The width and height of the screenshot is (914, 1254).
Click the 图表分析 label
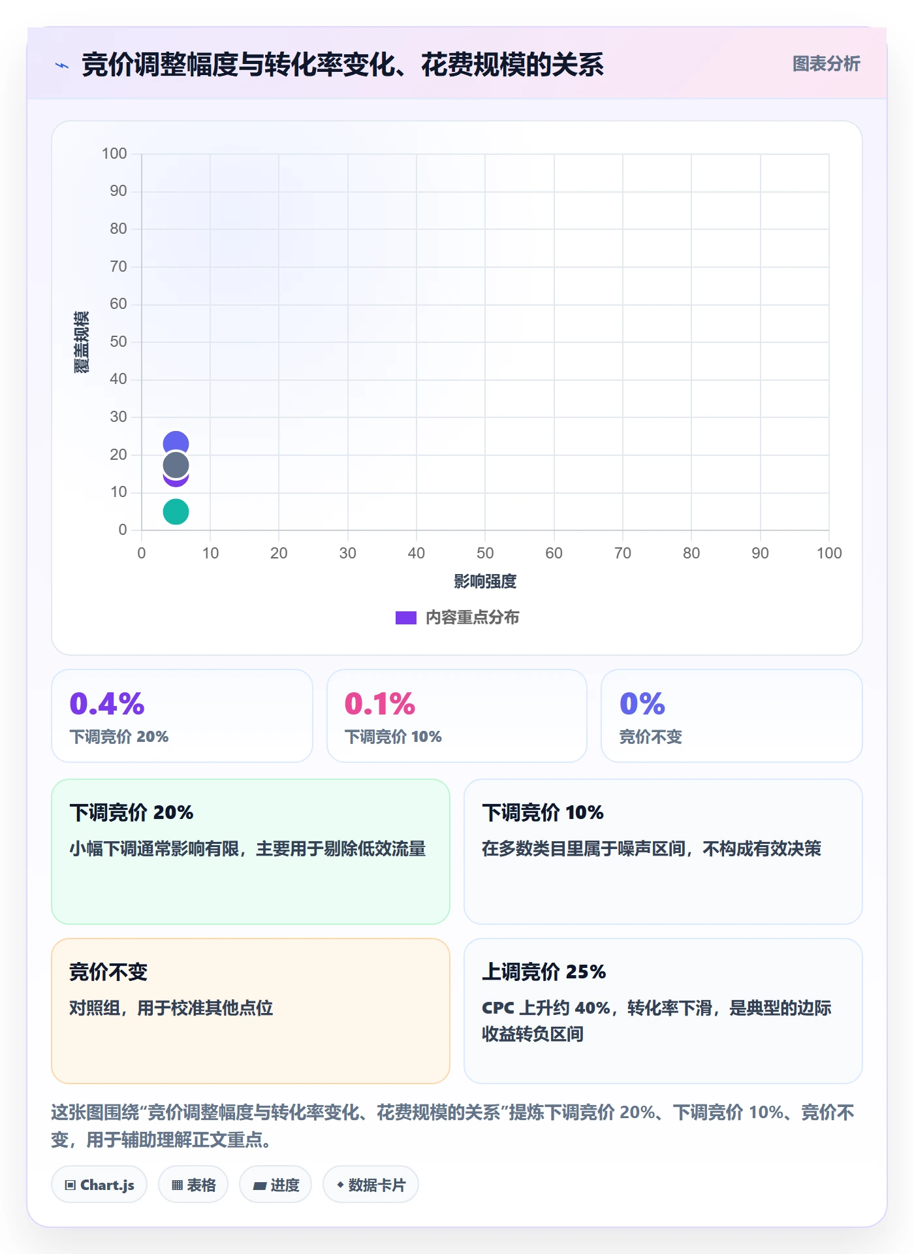point(826,64)
